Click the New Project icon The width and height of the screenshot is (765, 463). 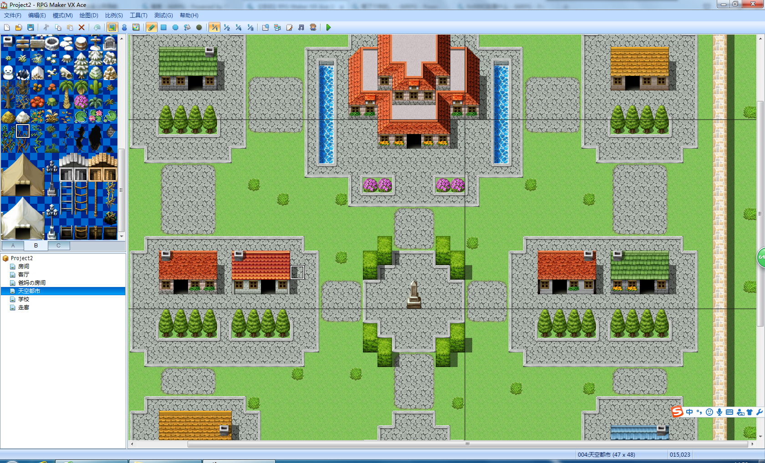pos(7,28)
